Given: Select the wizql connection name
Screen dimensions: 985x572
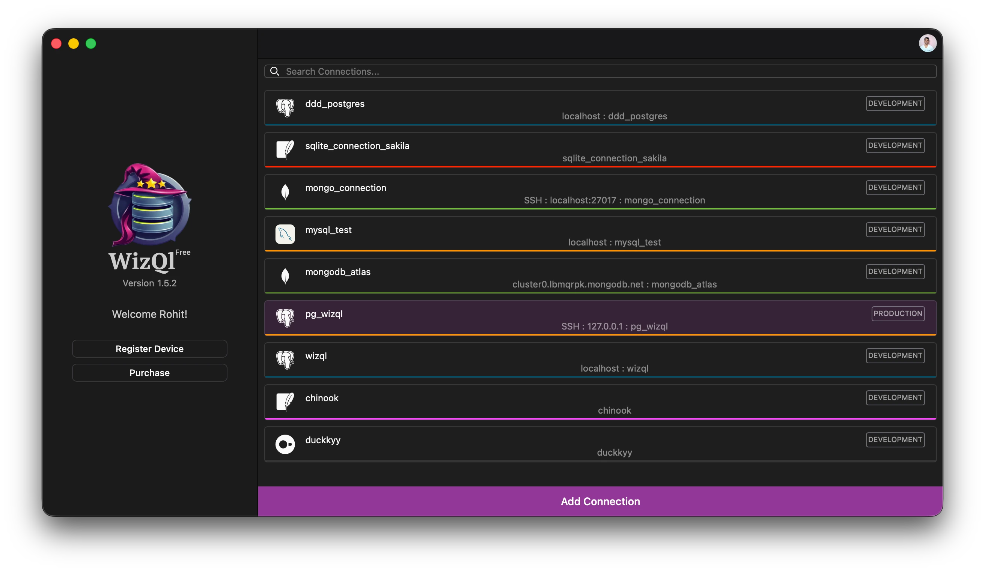Looking at the screenshot, I should 316,356.
